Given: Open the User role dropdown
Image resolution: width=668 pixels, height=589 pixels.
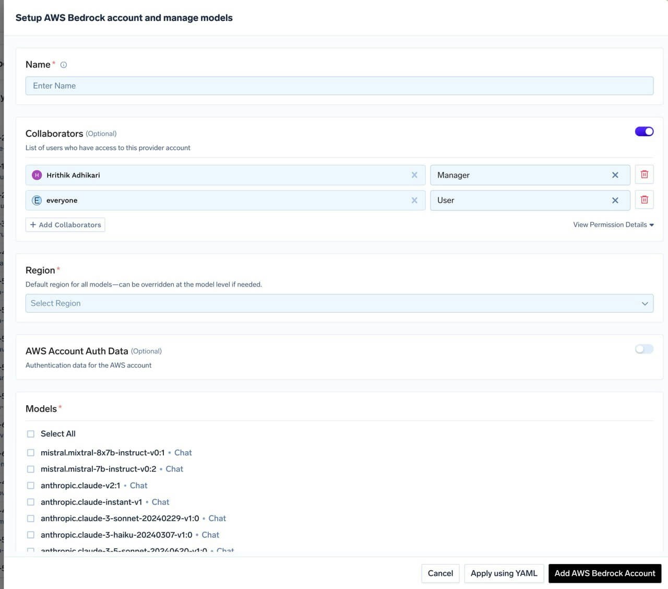Looking at the screenshot, I should (x=530, y=200).
